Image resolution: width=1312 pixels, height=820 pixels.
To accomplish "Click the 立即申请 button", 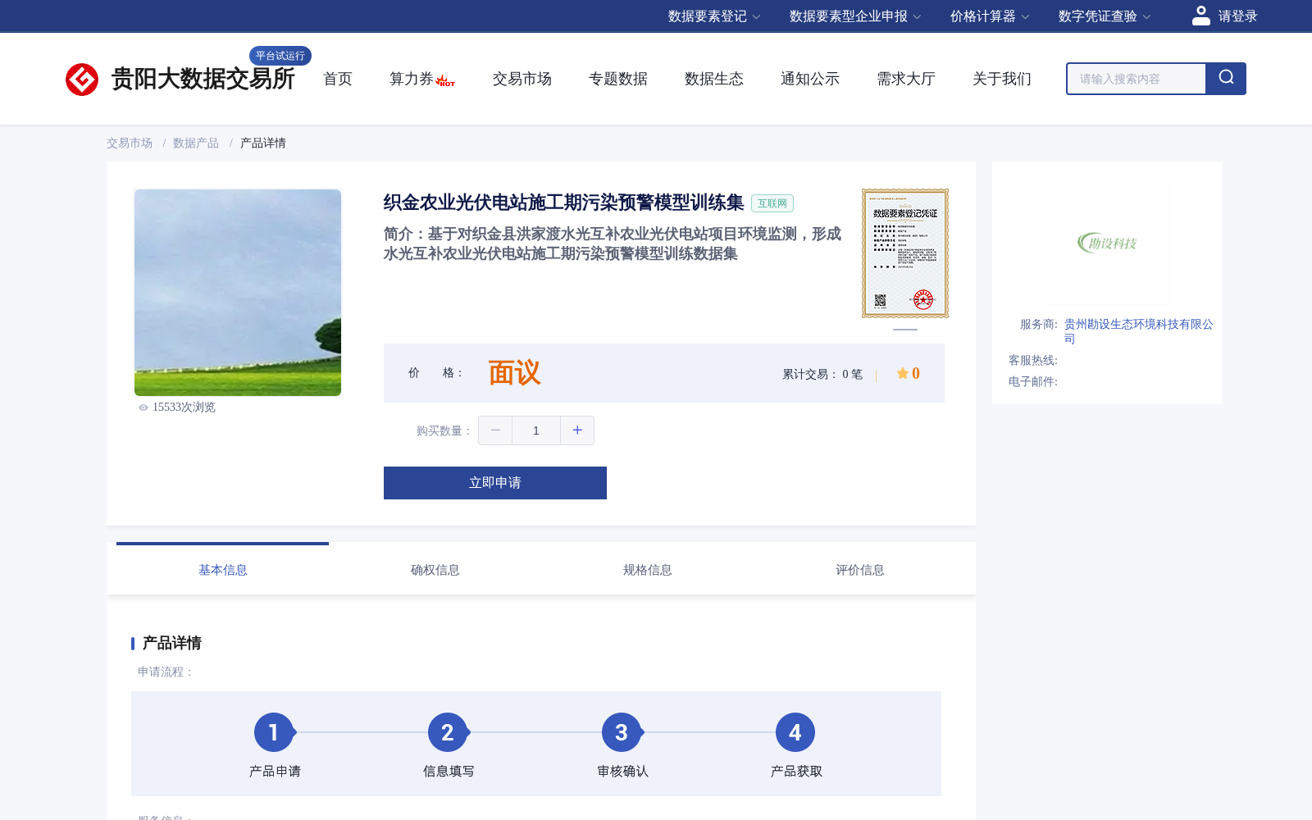I will pos(495,483).
